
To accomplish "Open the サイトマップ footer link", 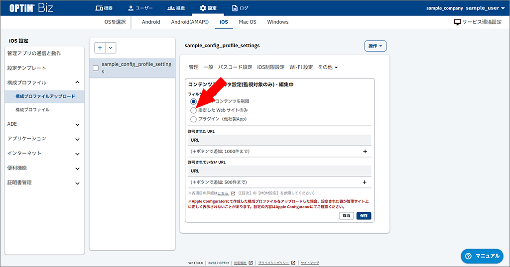I will pyautogui.click(x=310, y=263).
